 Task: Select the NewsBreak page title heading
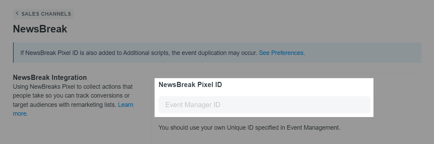[x=40, y=29]
